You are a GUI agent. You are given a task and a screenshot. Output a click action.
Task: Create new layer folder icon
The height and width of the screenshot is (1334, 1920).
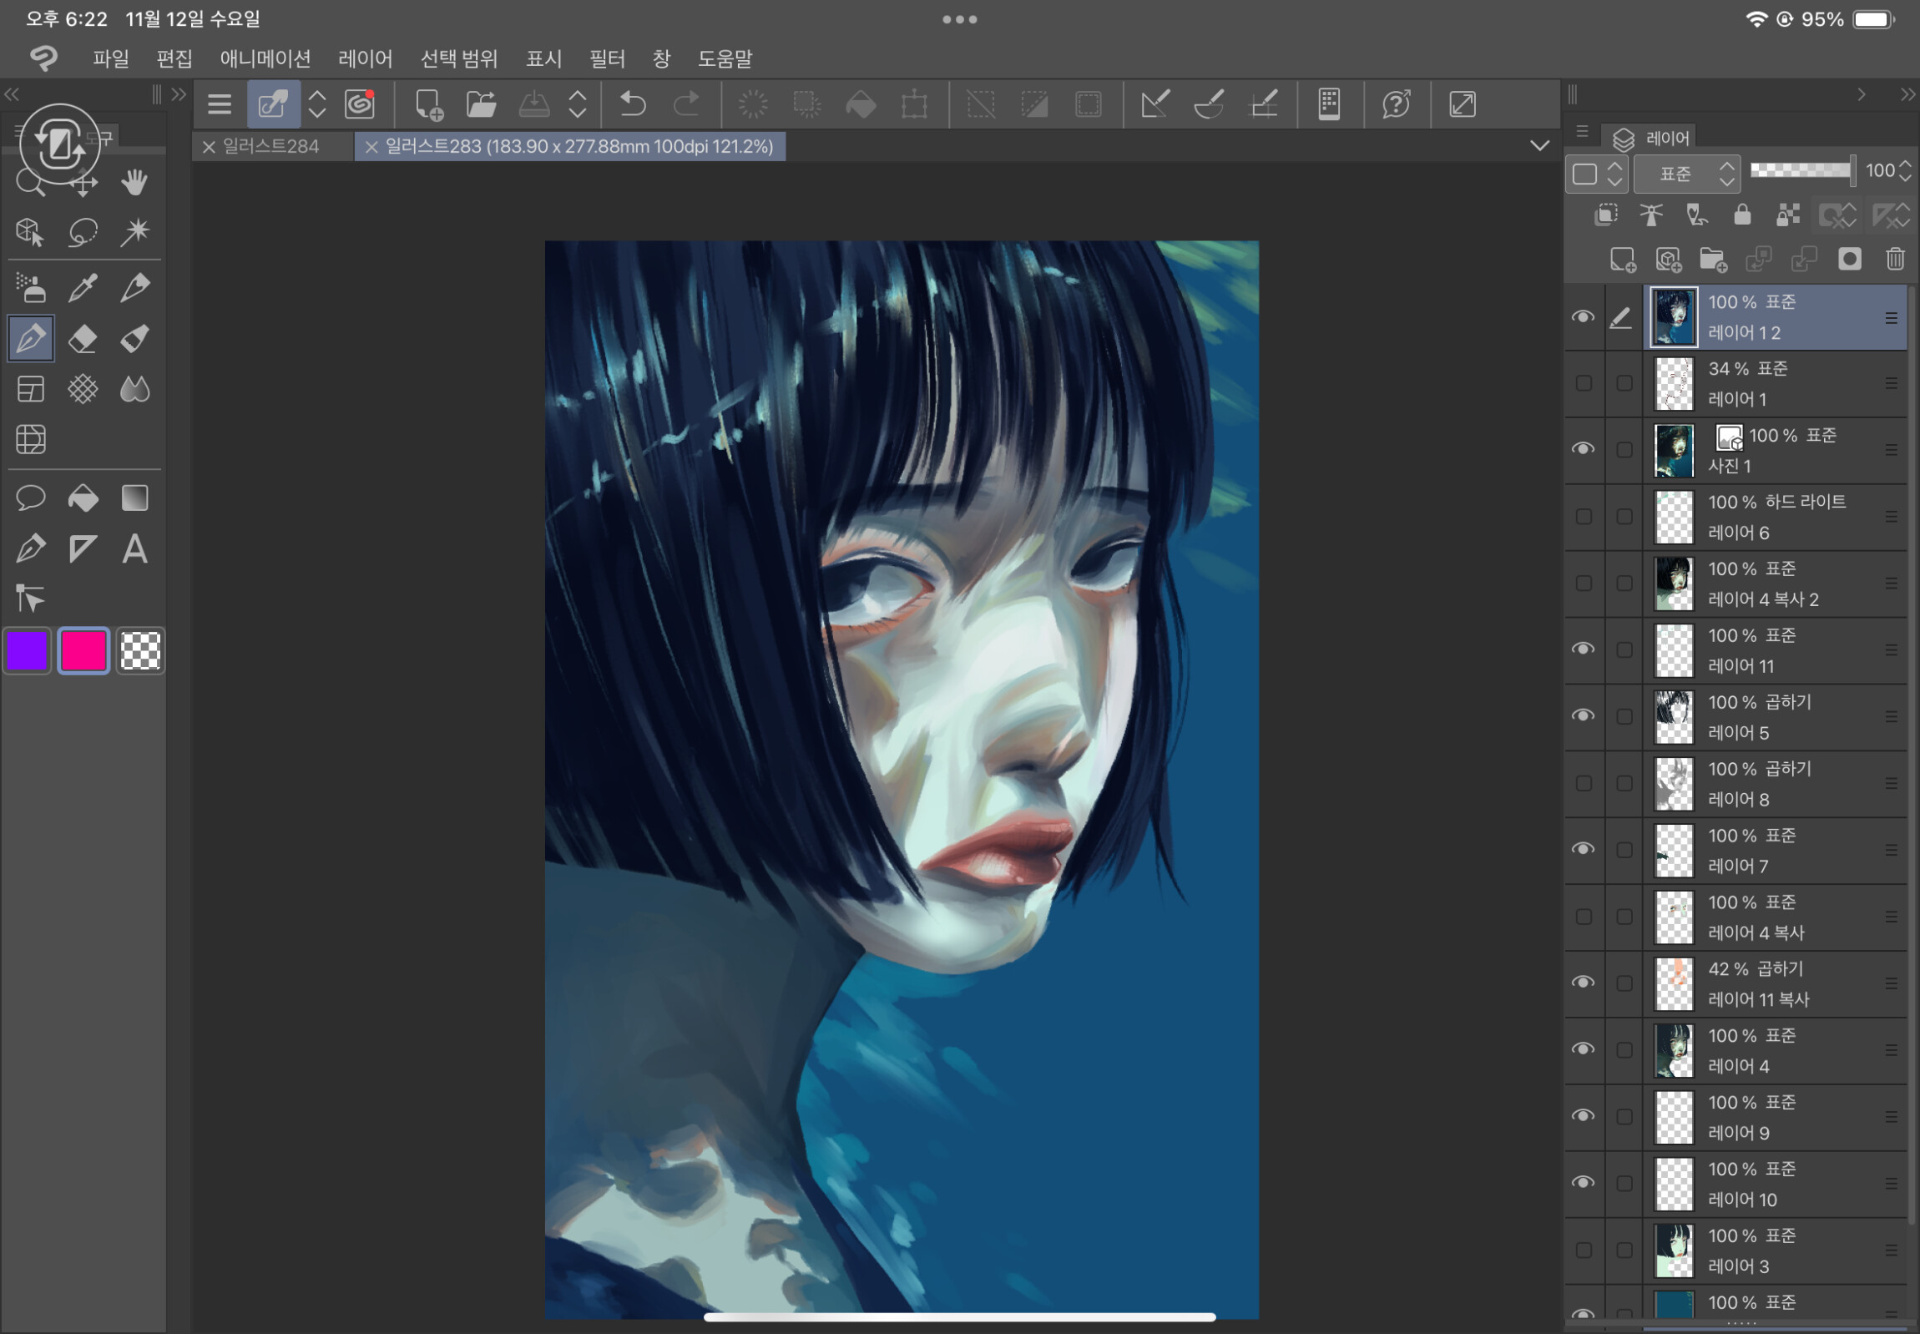click(x=1713, y=260)
